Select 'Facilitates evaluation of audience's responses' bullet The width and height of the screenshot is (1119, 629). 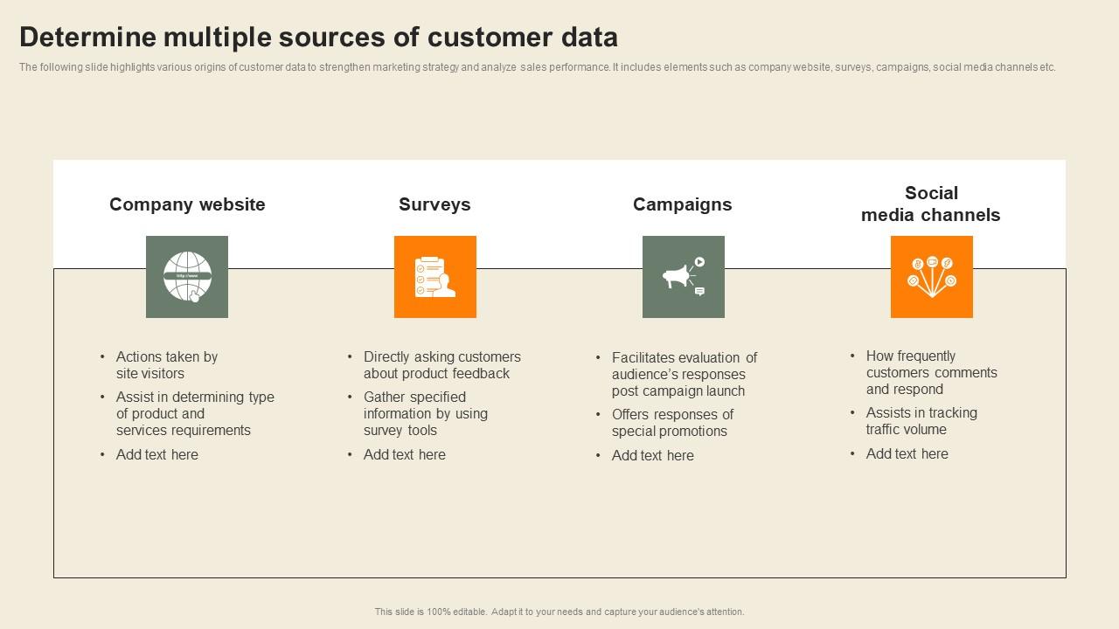click(x=684, y=374)
